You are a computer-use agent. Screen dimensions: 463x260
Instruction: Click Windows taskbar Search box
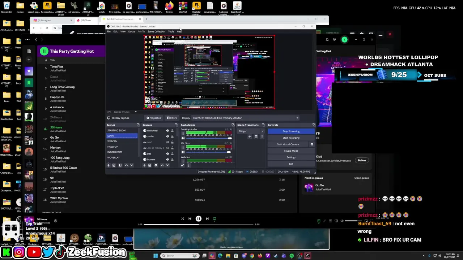coord(180,256)
